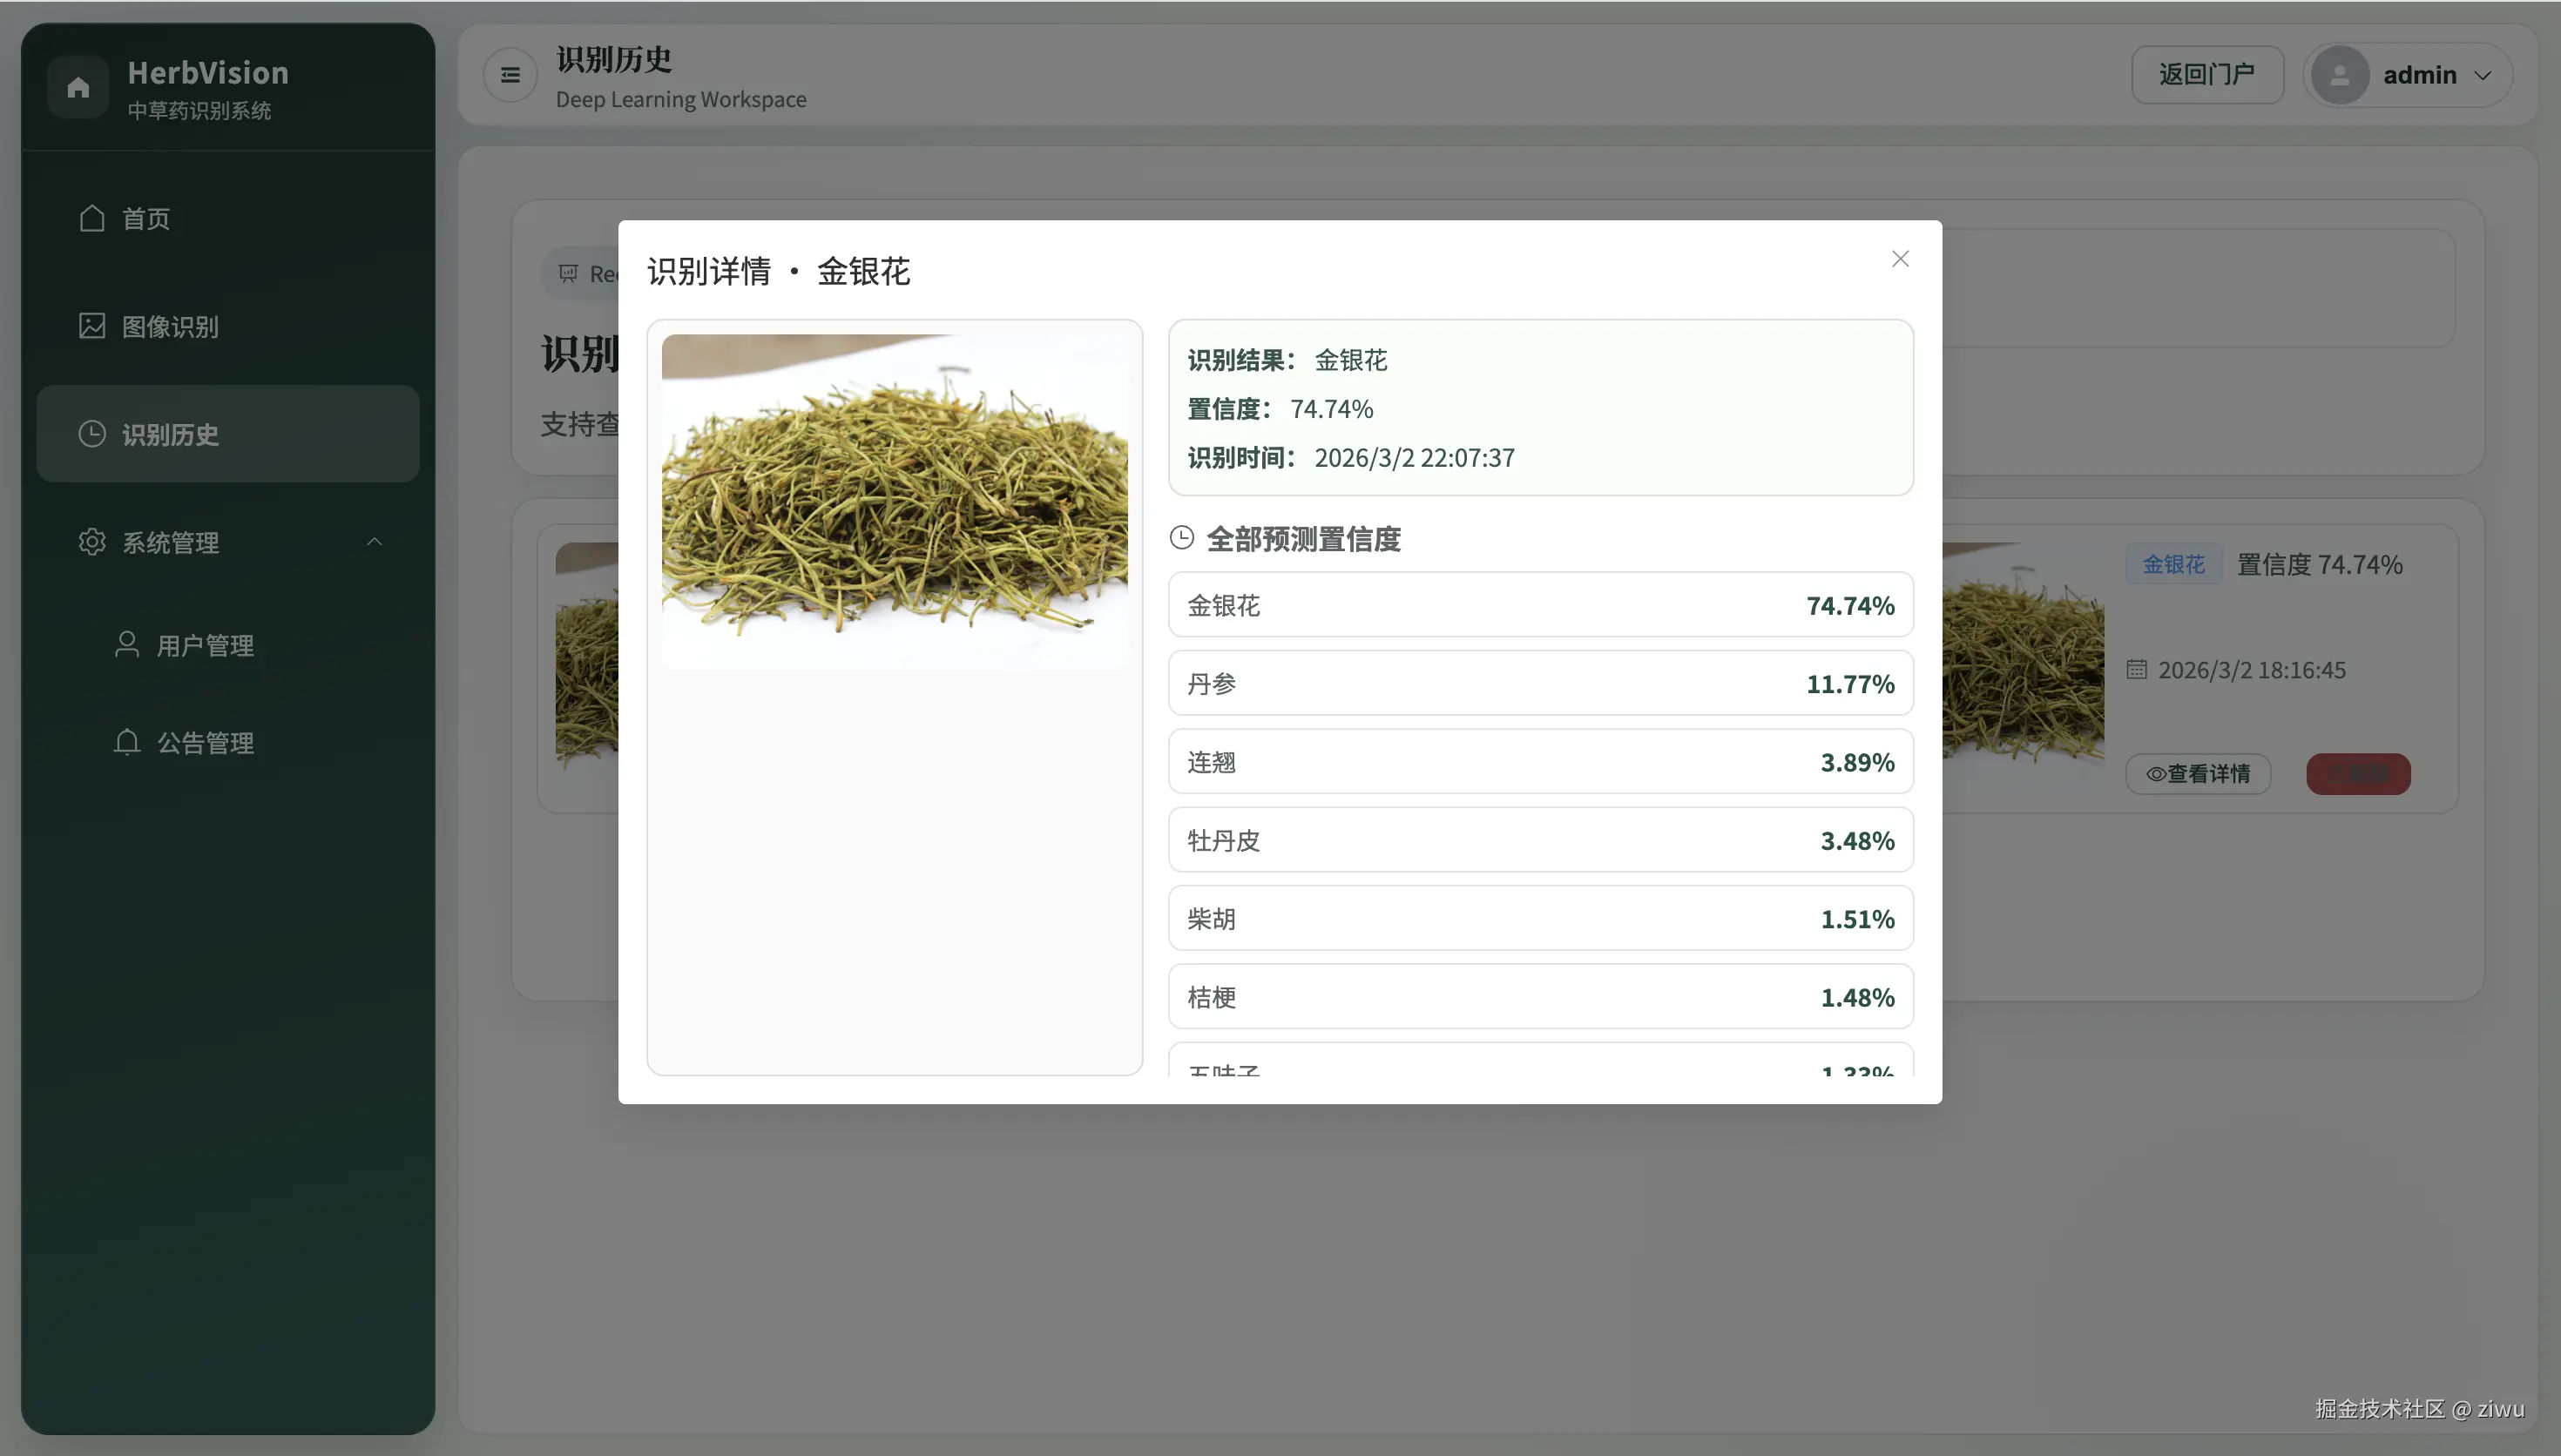Click the 公告管理 bell icon
This screenshot has width=2561, height=1456.
(126, 742)
